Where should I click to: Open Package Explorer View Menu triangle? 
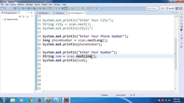pos(32,17)
